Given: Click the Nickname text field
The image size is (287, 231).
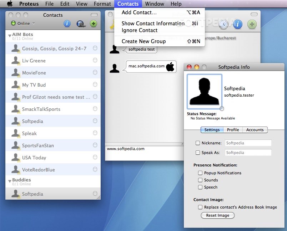Looking at the screenshot, I should 248,143.
